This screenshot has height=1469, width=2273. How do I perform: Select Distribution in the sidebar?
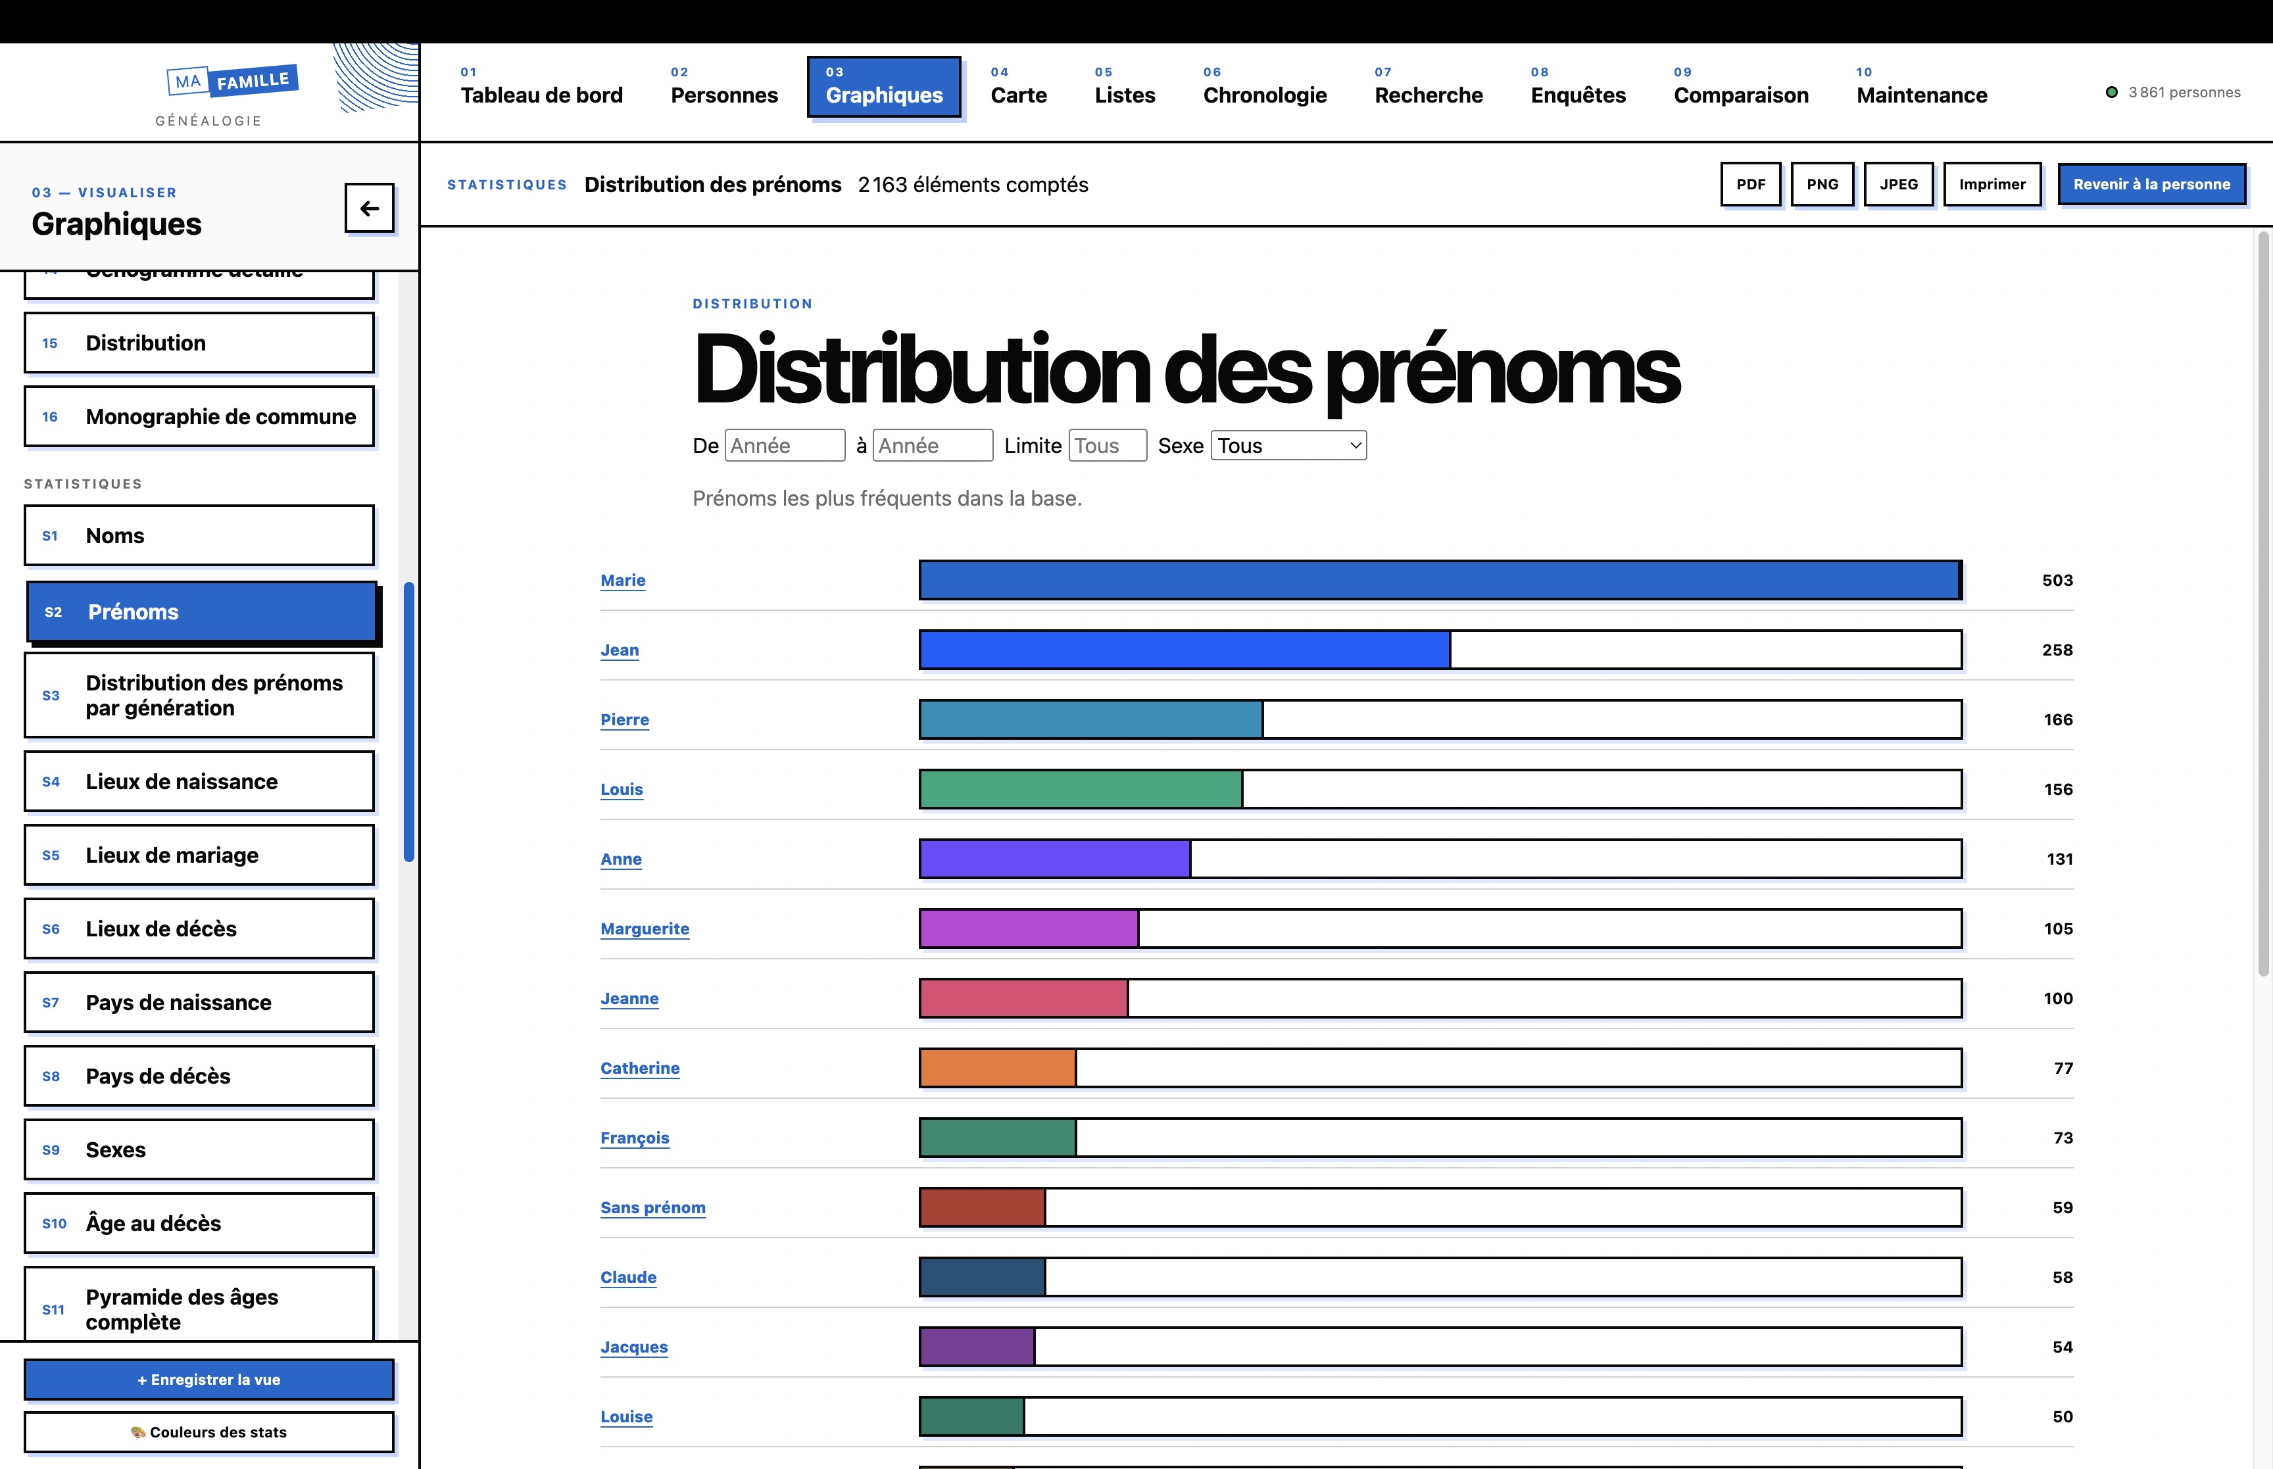[x=199, y=343]
